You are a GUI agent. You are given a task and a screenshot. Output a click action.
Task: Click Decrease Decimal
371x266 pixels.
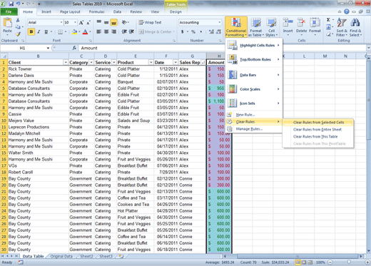point(219,31)
